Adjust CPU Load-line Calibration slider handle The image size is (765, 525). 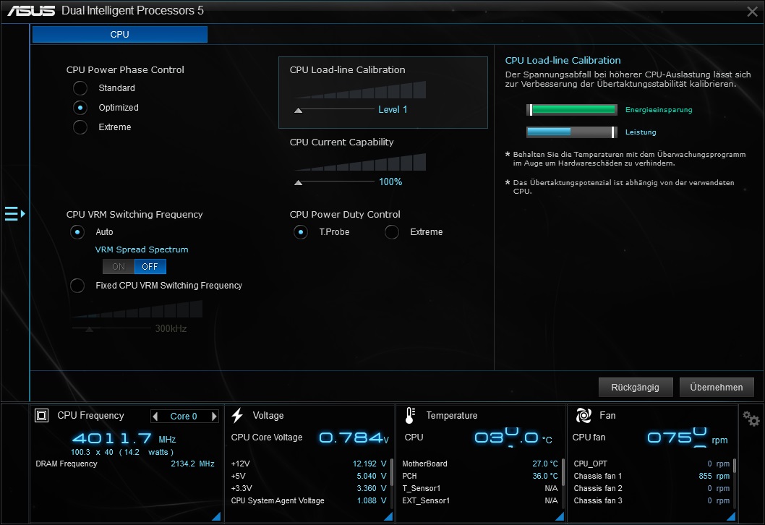point(298,110)
